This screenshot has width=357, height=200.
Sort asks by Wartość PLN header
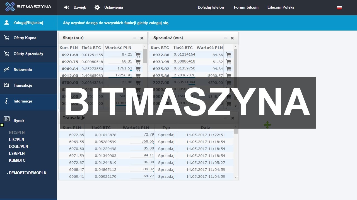210,48
